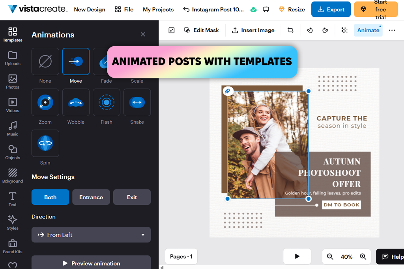Open the Brand Kits sidebar panel
This screenshot has height=269, width=404.
(12, 246)
